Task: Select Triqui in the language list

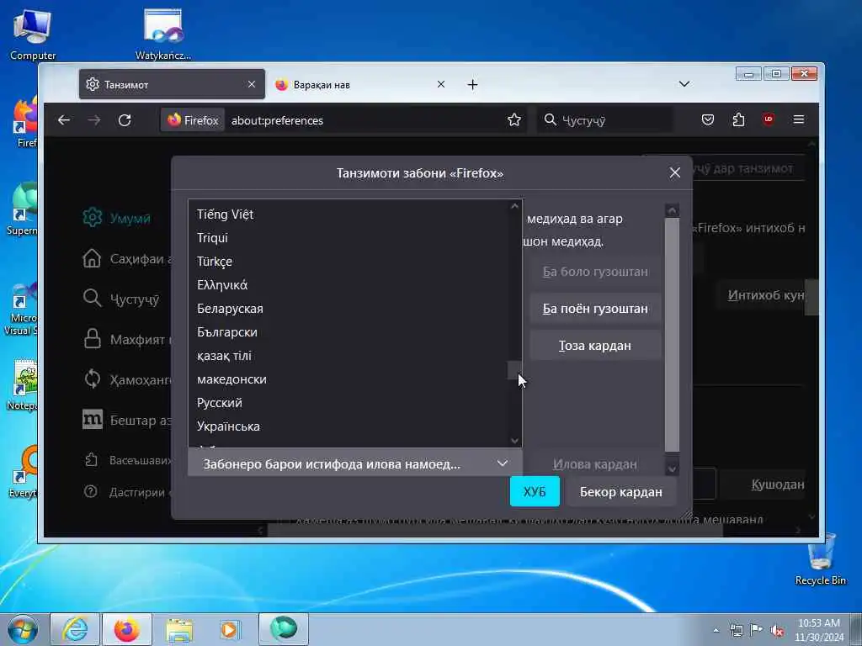Action: pos(349,238)
